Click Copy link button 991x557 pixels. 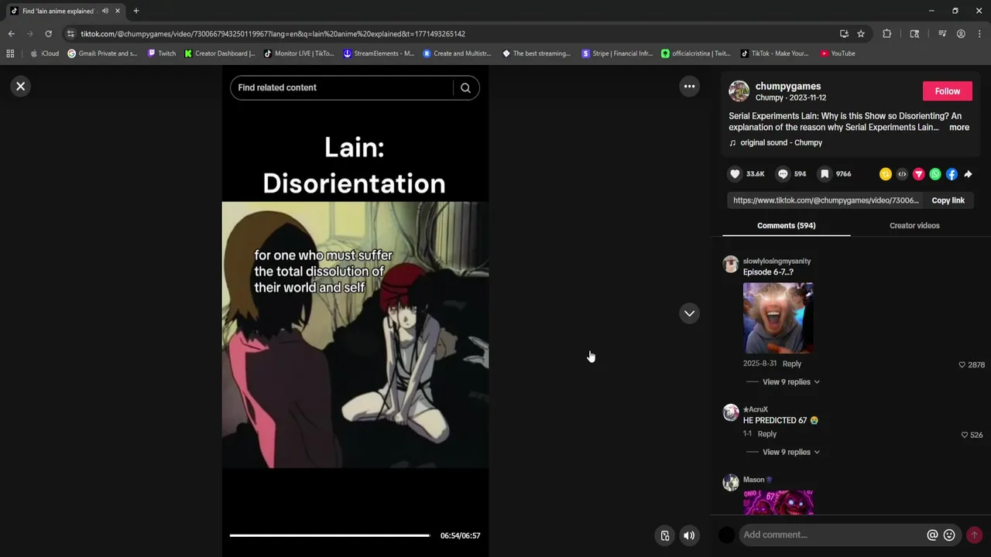click(x=948, y=200)
